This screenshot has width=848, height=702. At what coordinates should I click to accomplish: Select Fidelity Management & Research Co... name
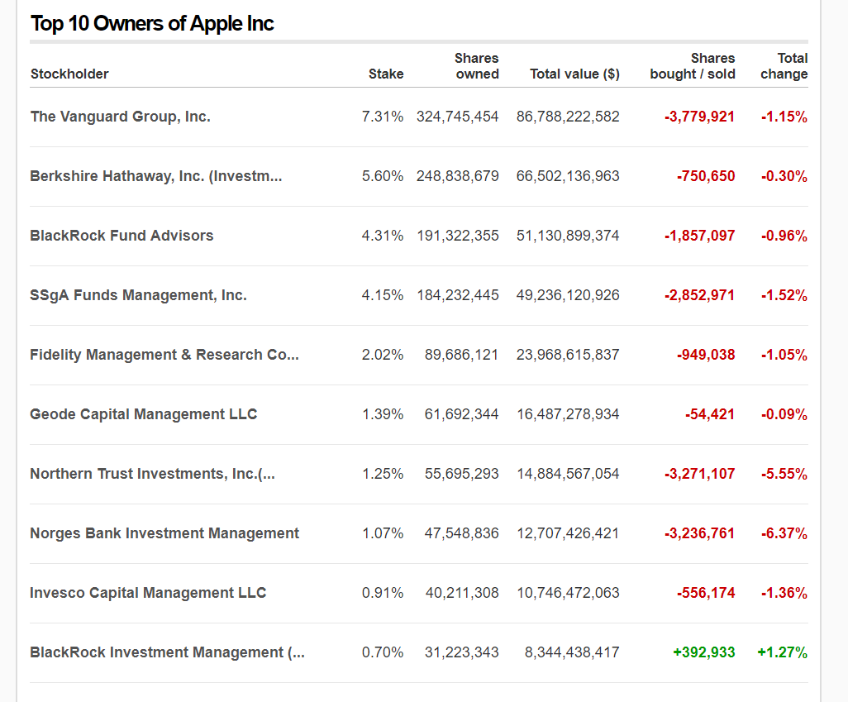[x=164, y=355]
